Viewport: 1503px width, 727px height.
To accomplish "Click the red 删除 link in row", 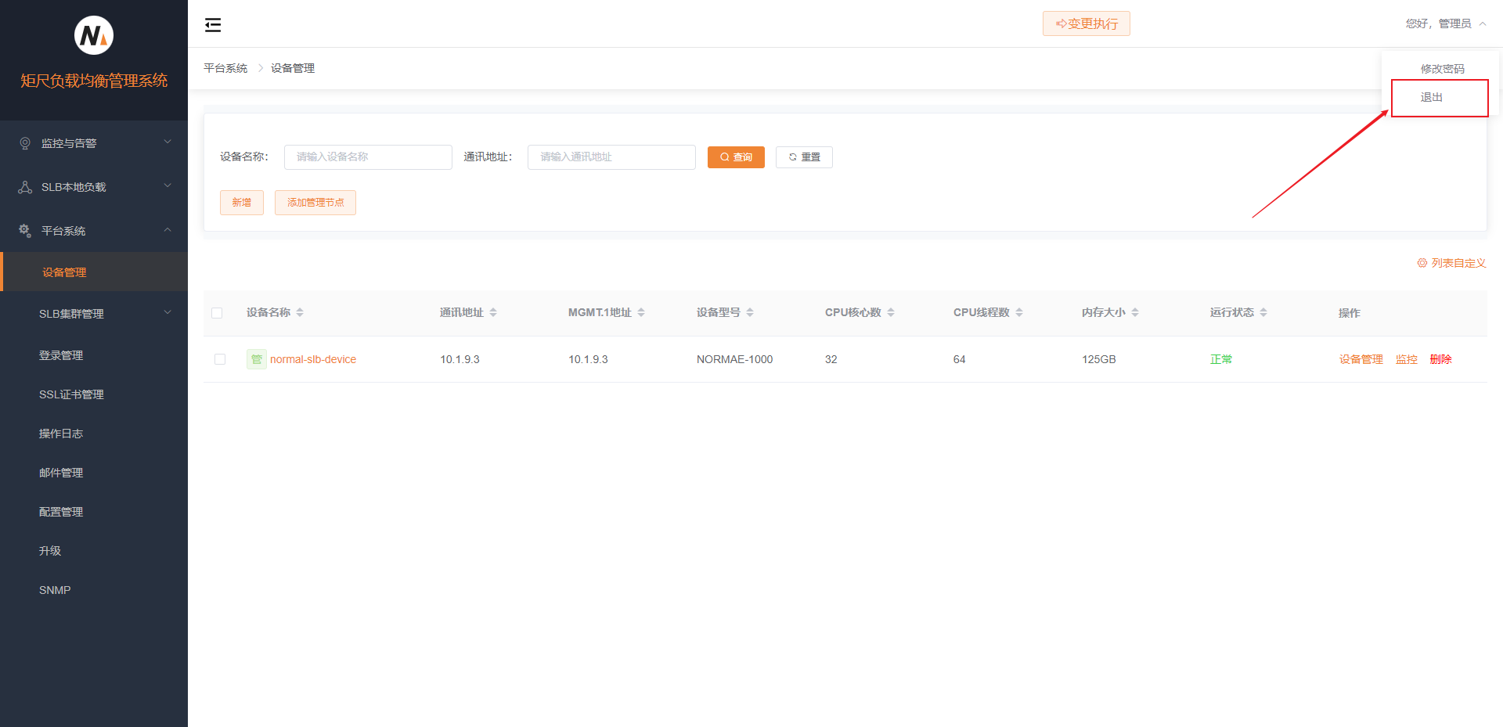I will (1440, 359).
